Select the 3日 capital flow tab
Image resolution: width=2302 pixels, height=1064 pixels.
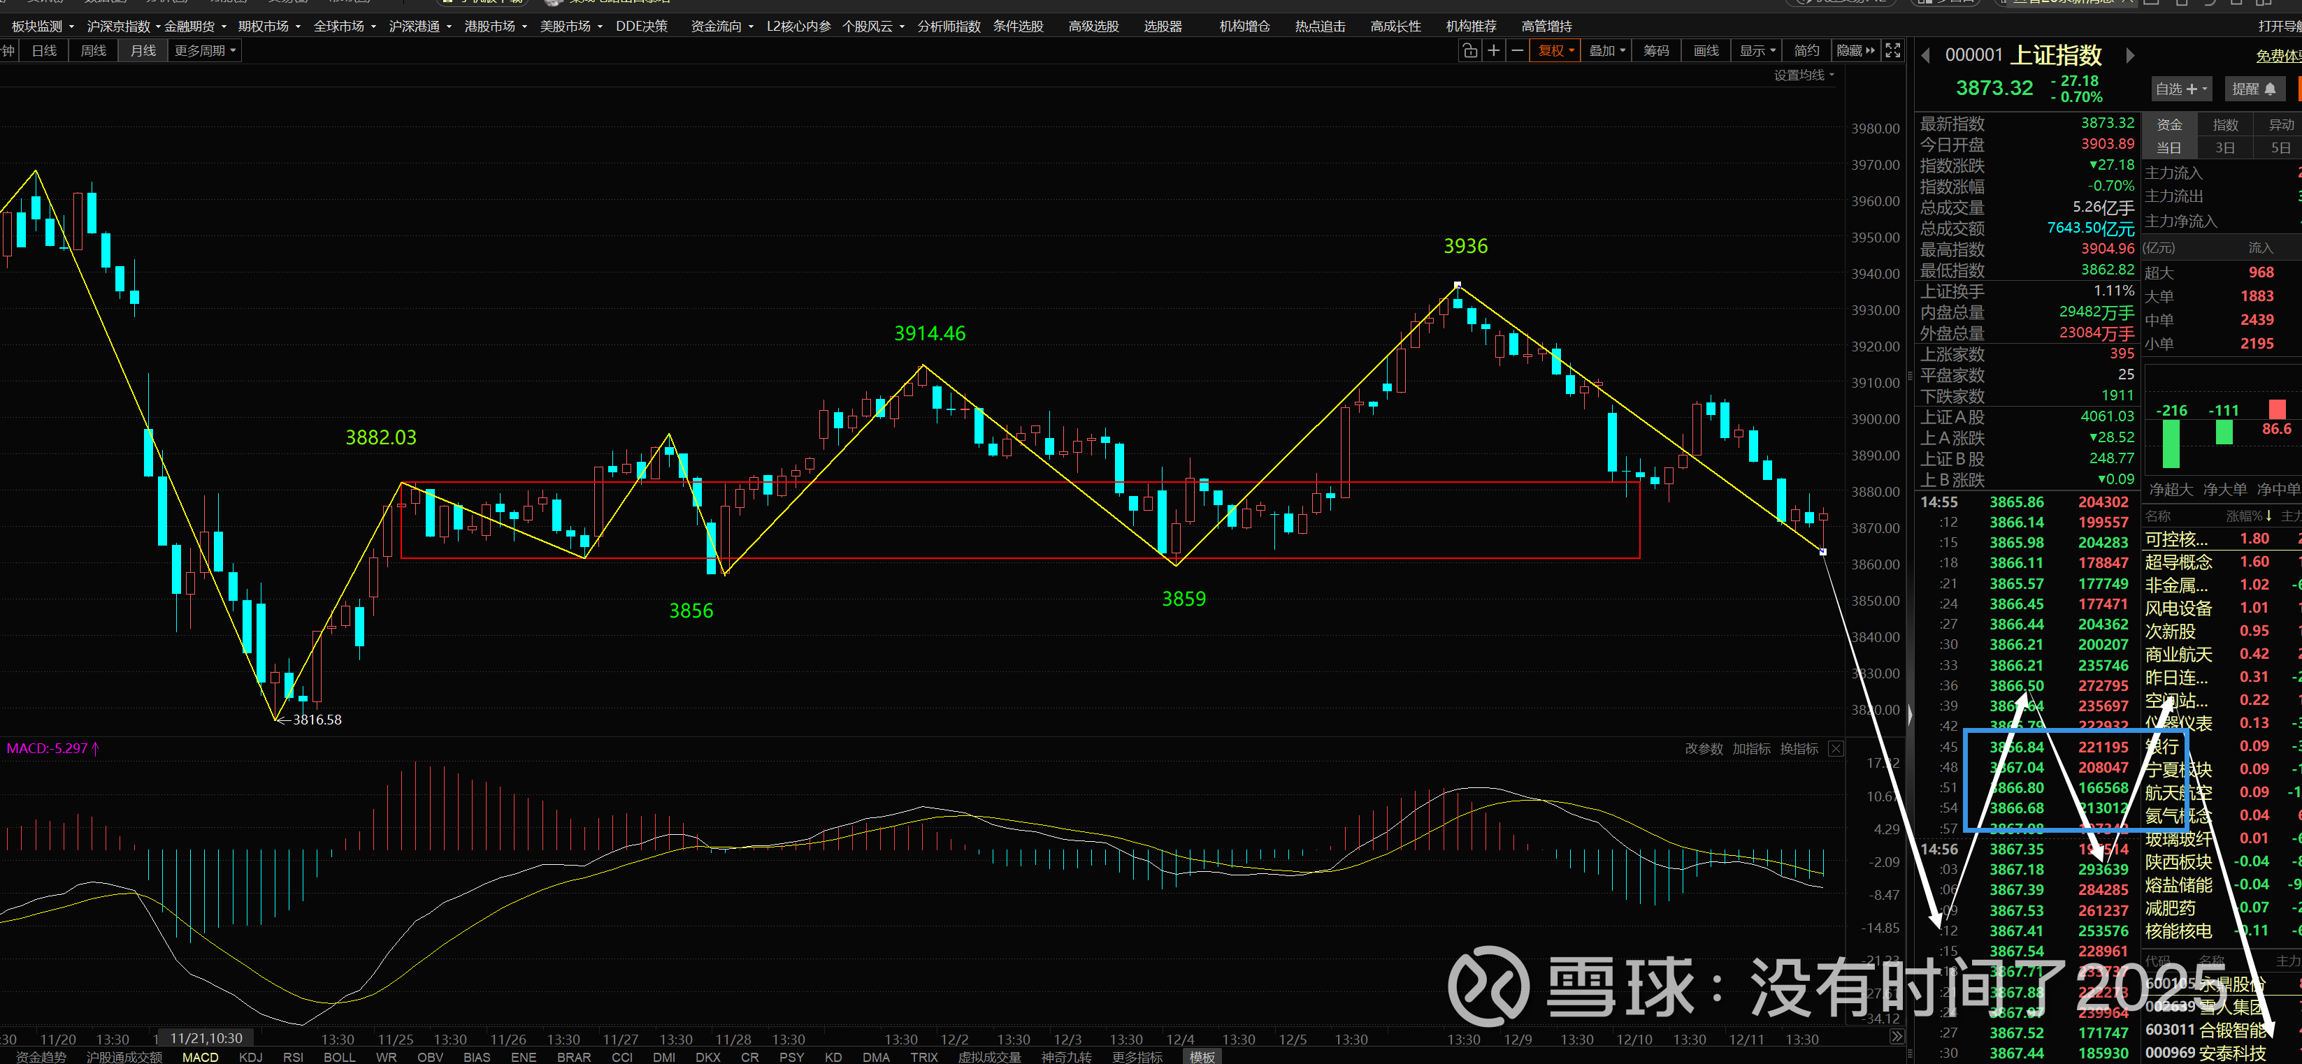click(x=2224, y=148)
